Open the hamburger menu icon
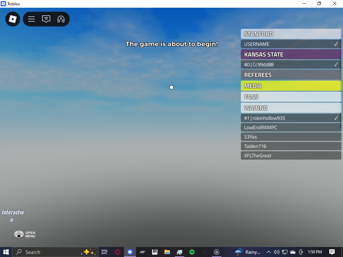Viewport: 343px width, 257px height. 31,19
